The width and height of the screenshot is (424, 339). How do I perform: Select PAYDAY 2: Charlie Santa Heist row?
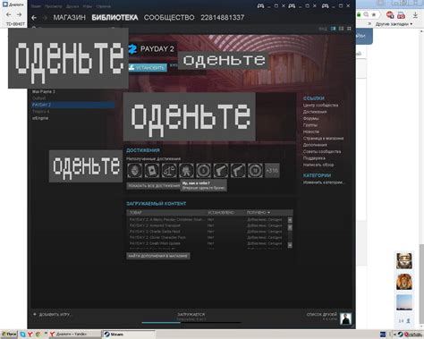pyautogui.click(x=207, y=232)
